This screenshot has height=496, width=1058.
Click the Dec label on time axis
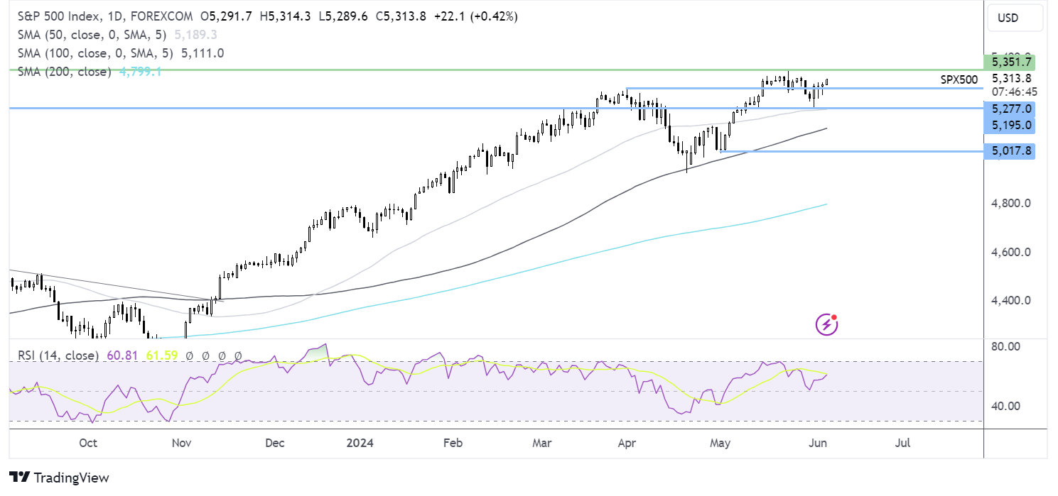pyautogui.click(x=274, y=443)
